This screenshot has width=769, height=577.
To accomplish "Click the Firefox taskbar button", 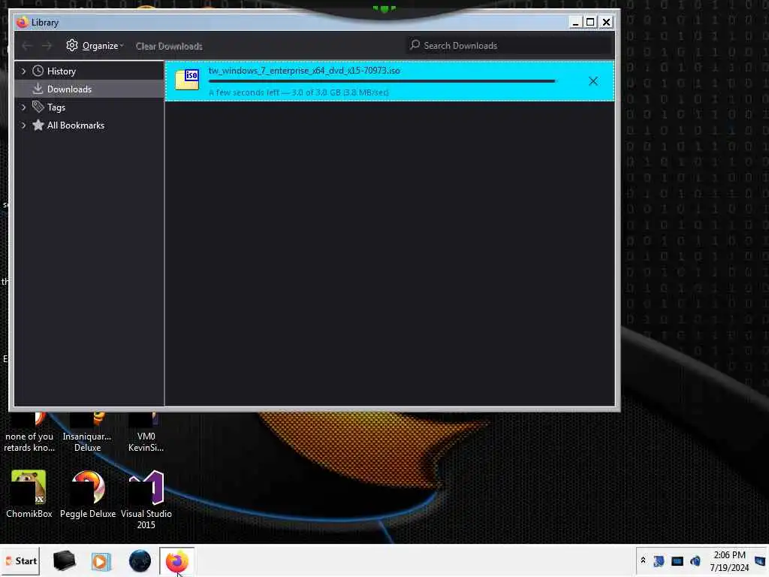I will coord(176,561).
